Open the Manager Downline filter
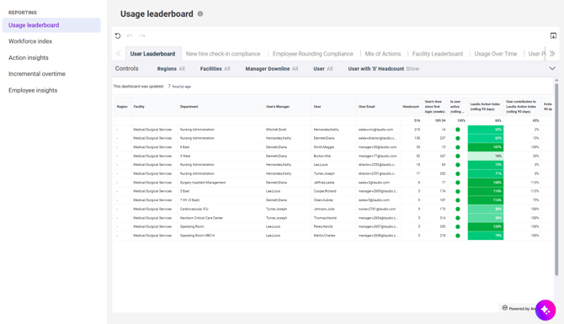The height and width of the screenshot is (324, 564). pyautogui.click(x=272, y=69)
